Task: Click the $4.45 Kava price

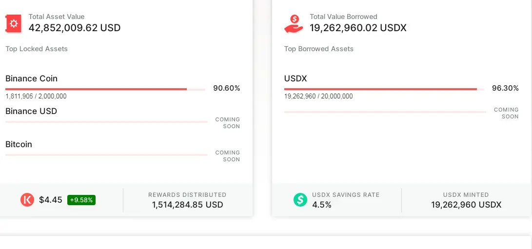Action: [x=51, y=200]
